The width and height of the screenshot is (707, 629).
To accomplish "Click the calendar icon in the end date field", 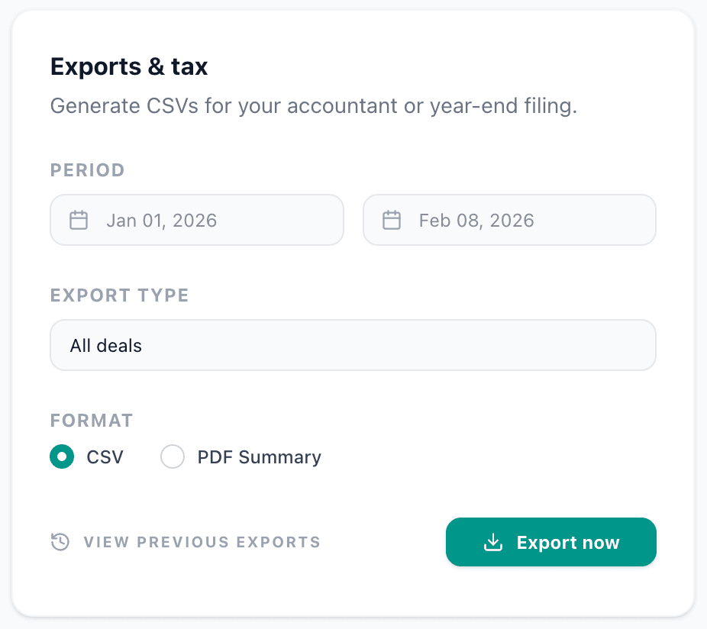I will (x=392, y=220).
